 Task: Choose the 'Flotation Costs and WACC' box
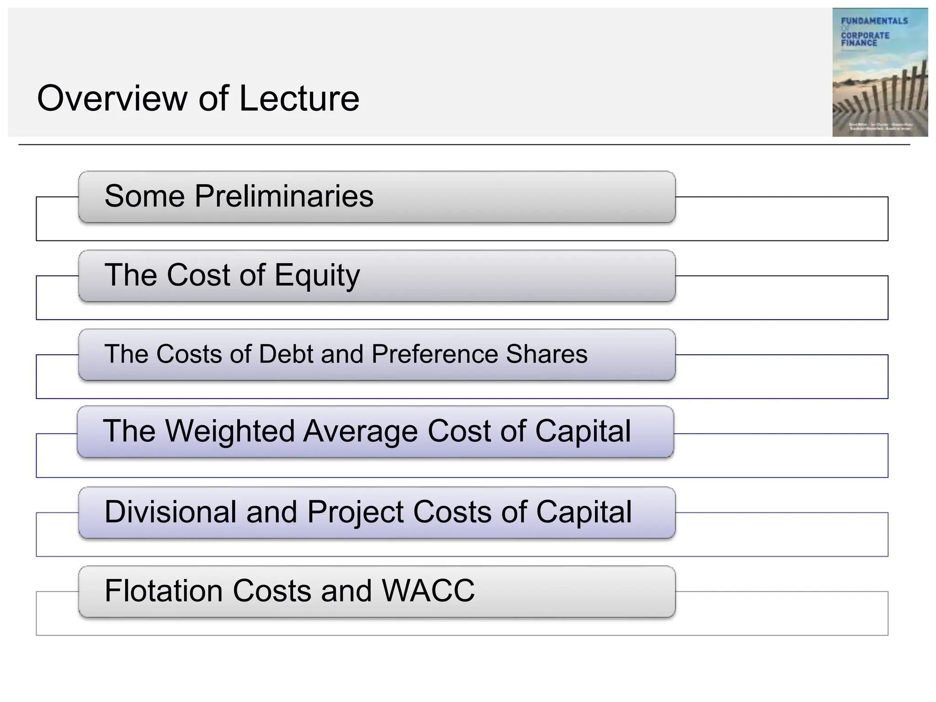(x=376, y=591)
